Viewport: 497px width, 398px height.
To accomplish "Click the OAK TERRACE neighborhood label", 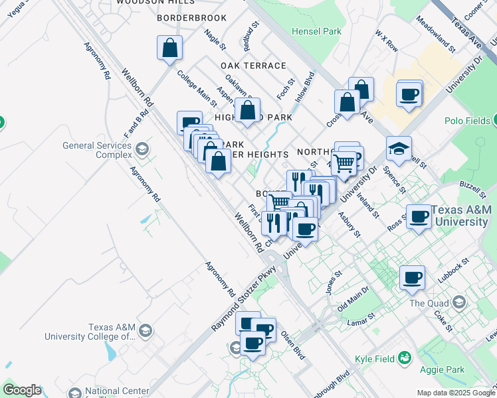I will coord(253,66).
